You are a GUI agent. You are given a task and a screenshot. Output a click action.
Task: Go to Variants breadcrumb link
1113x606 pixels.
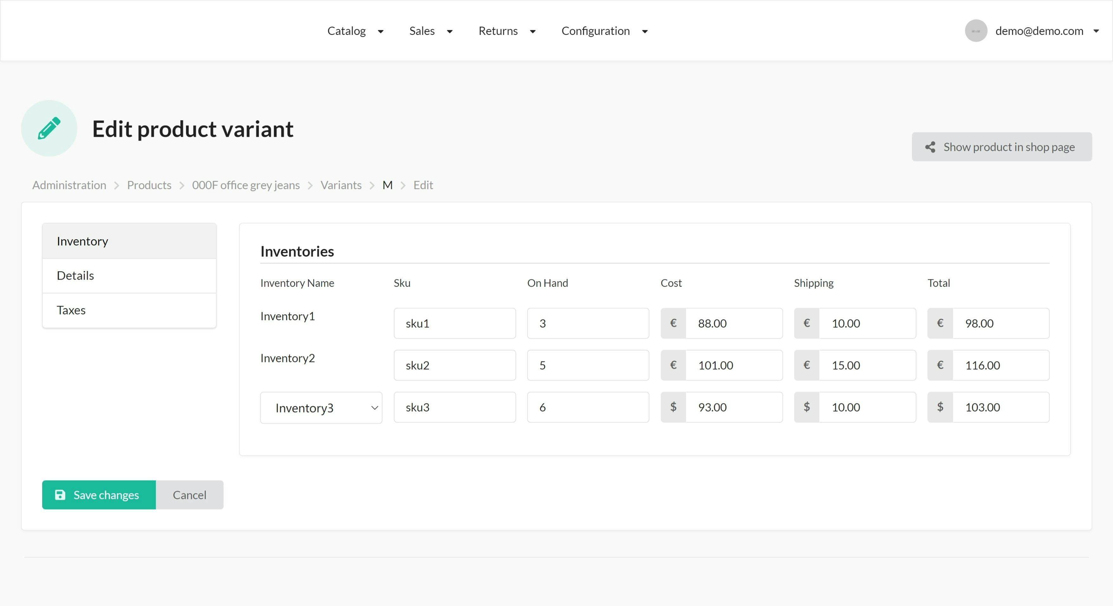tap(341, 185)
